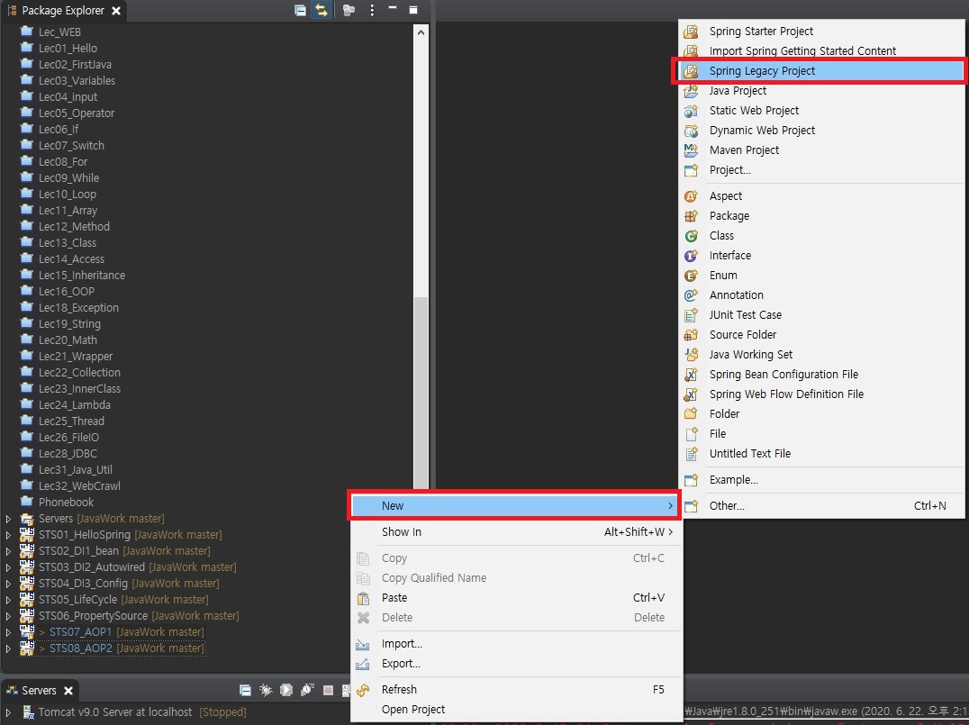Close the Servers tab
Viewport: 969px width, 725px height.
click(x=68, y=691)
